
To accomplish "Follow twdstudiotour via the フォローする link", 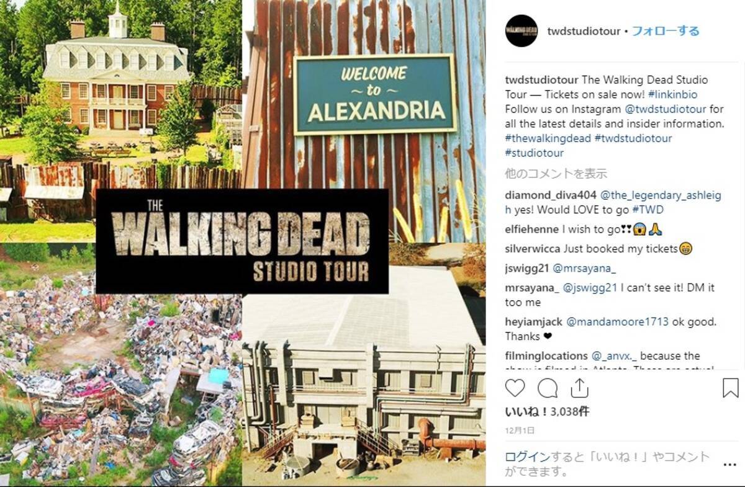I will click(x=666, y=31).
